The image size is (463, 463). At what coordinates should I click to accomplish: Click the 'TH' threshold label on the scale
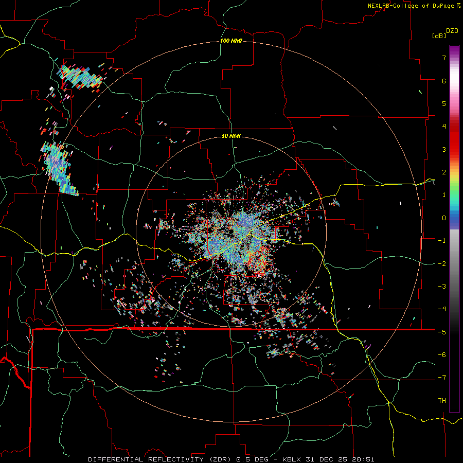click(442, 401)
